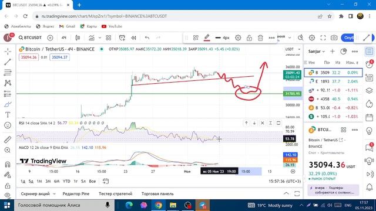Open the emoji icons tool
Viewport: 376px width, 211px height.
(x=8, y=125)
